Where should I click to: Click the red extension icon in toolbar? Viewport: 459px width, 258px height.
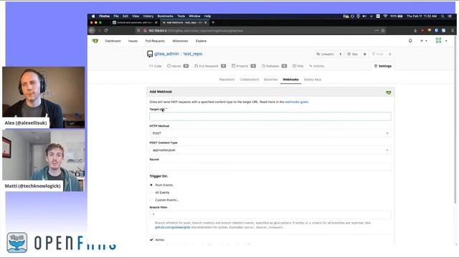(422, 30)
